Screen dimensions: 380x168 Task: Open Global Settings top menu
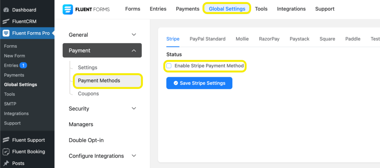point(227,9)
